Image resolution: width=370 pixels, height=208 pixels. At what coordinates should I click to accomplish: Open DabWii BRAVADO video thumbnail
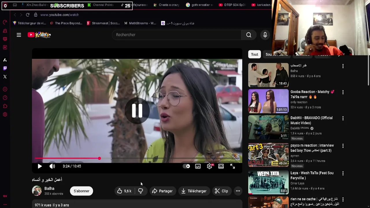pos(268,127)
